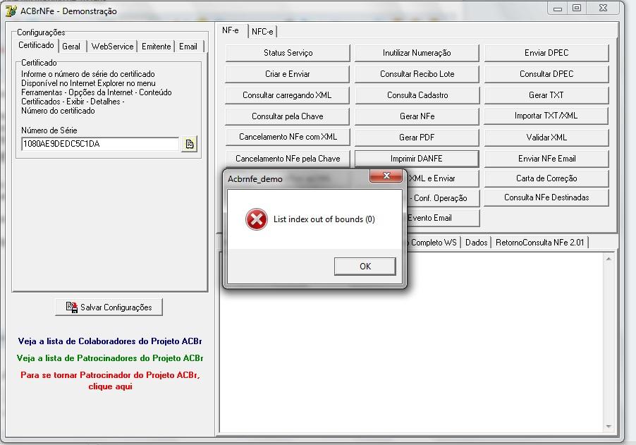Screen dimensions: 636x445
Task: Click Inutilizar Numeração button
Action: 417,53
